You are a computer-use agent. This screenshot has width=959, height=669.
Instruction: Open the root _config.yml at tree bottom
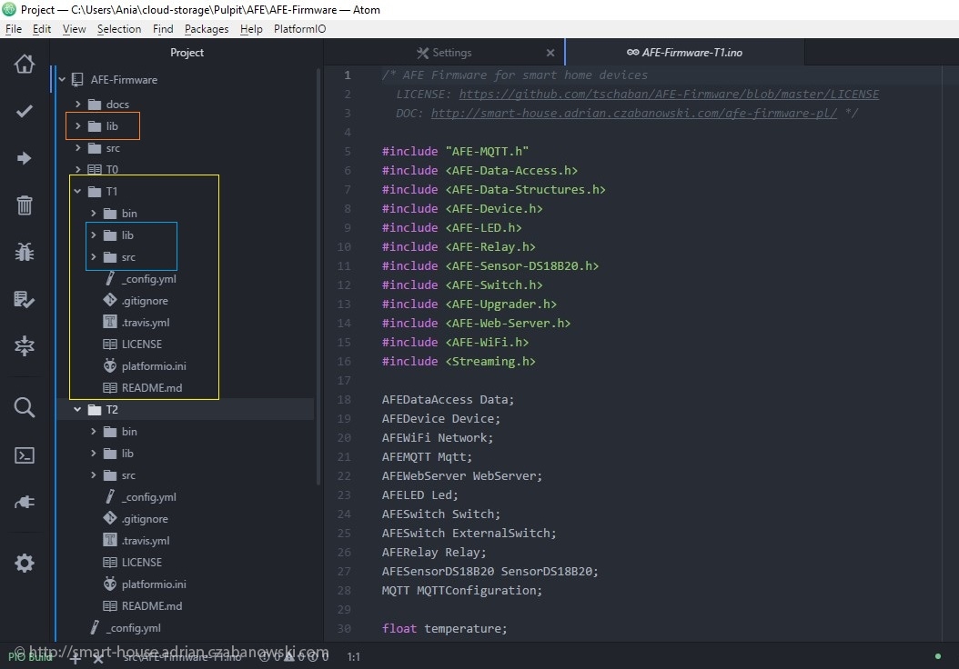coord(134,627)
